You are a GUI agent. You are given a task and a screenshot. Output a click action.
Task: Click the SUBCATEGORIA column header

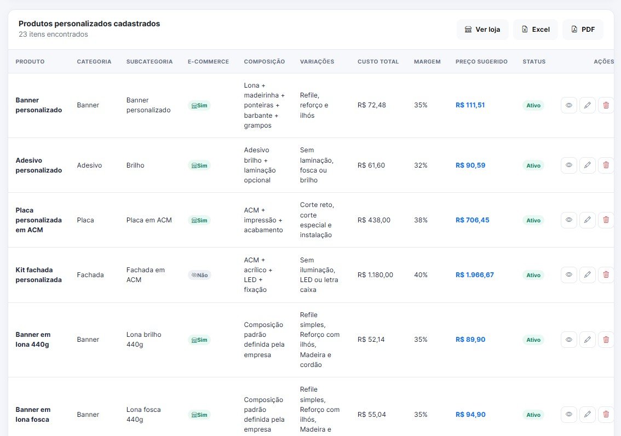150,62
